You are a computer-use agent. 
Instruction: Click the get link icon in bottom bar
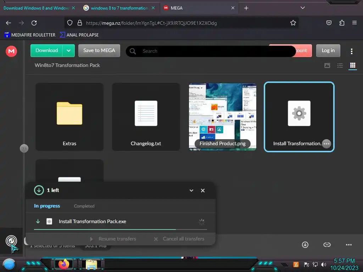327,245
